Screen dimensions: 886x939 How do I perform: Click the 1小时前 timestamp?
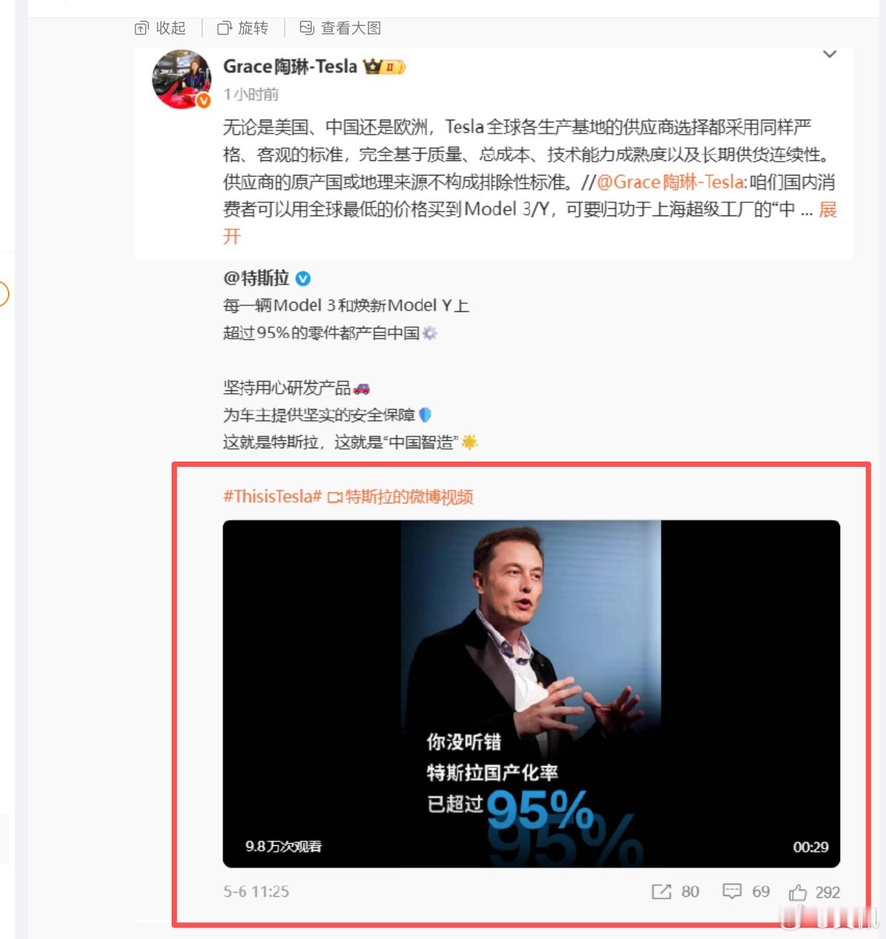point(251,94)
